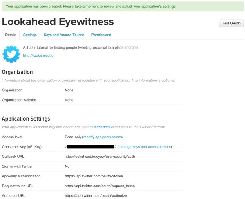Select the app description about Tuts+ tutorial
245x199 pixels.
(x=81, y=47)
